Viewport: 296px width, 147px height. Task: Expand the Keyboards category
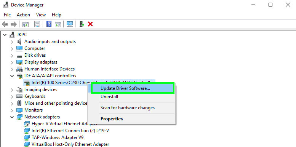(x=12, y=97)
